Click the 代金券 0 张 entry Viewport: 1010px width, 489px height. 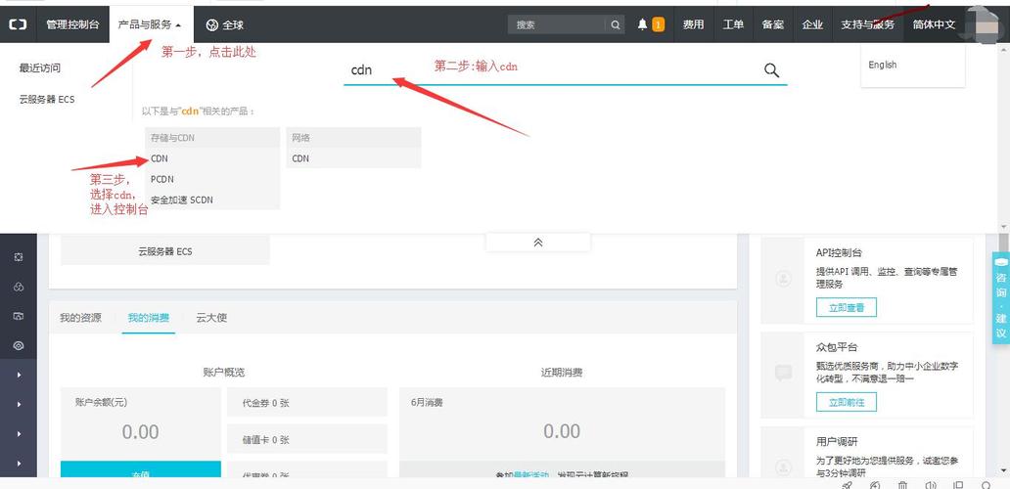click(307, 403)
